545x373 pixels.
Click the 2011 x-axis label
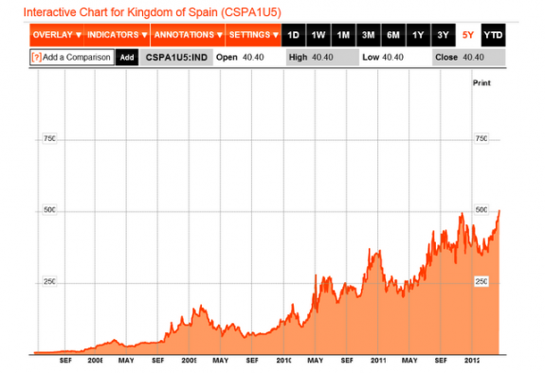[378, 361]
